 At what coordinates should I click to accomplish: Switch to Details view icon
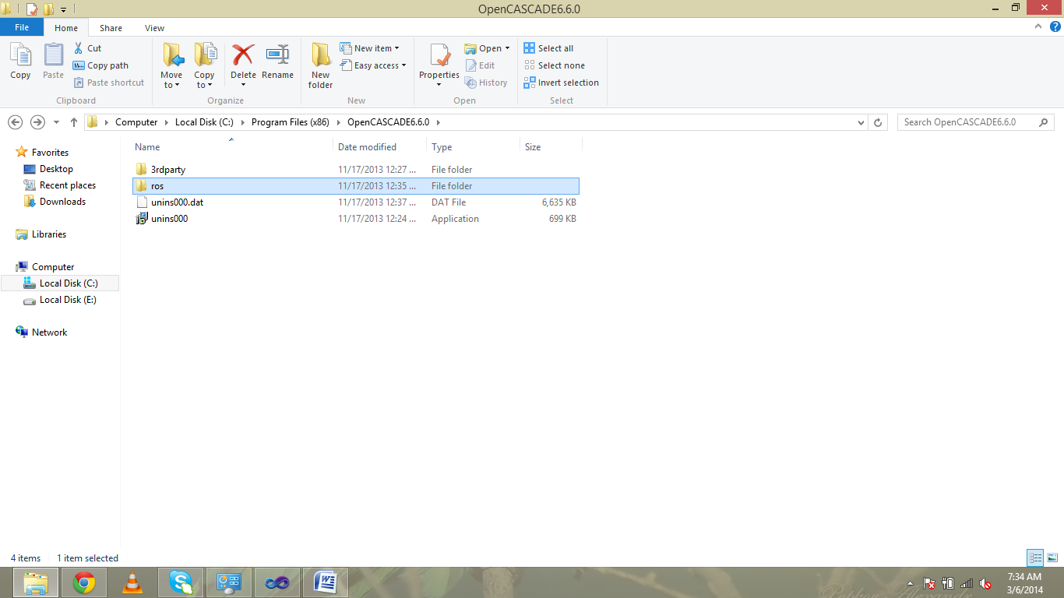[1035, 558]
